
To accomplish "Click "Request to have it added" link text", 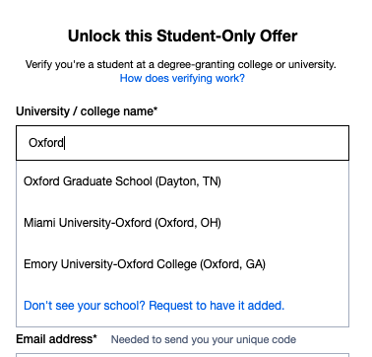I will 216,306.
